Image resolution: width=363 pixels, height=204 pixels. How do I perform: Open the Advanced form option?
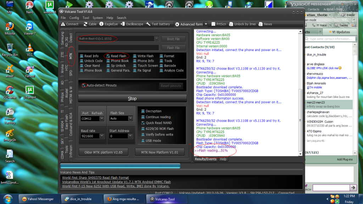(x=189, y=24)
